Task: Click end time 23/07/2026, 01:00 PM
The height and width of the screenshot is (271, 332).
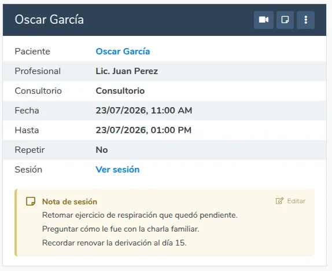Action: 143,130
